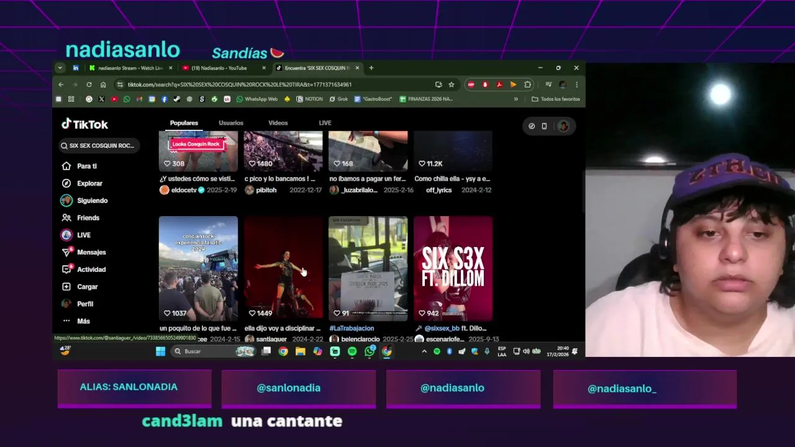Open the Todos los favoritos folder
Viewport: 795px width, 447px height.
point(556,99)
